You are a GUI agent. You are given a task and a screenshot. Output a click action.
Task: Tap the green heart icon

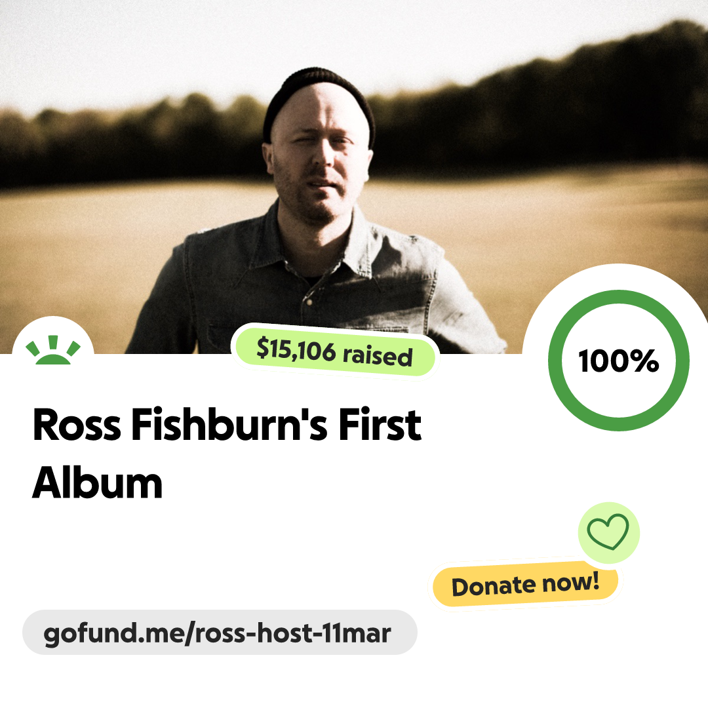pos(608,532)
